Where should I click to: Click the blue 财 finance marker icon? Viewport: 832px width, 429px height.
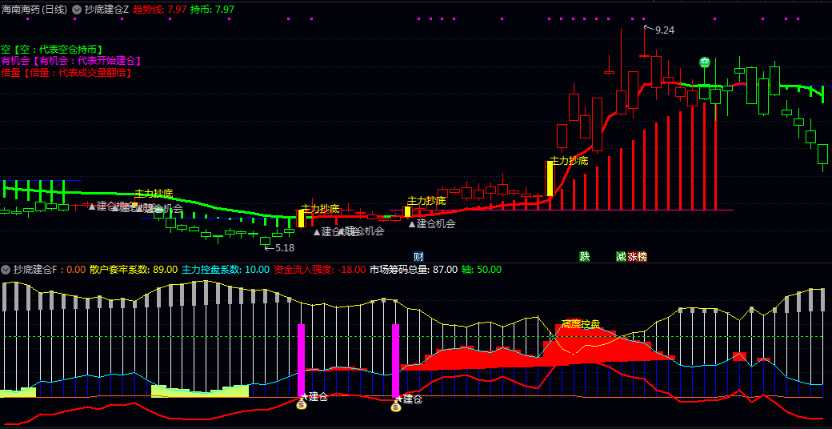tap(418, 257)
